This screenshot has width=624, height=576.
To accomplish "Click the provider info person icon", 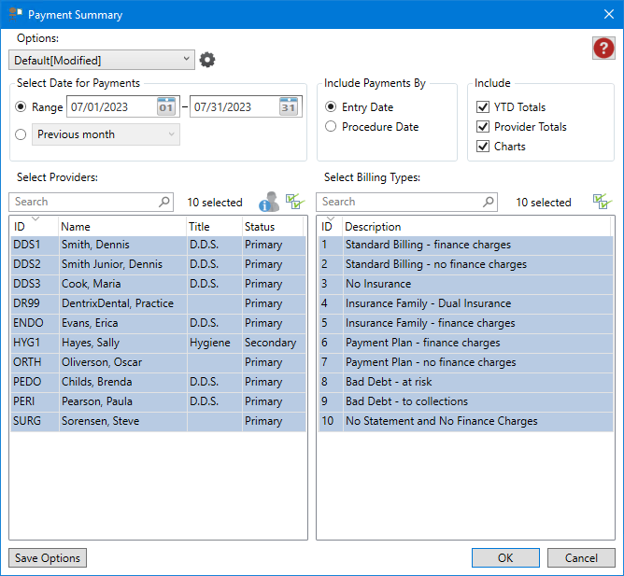I will 269,201.
